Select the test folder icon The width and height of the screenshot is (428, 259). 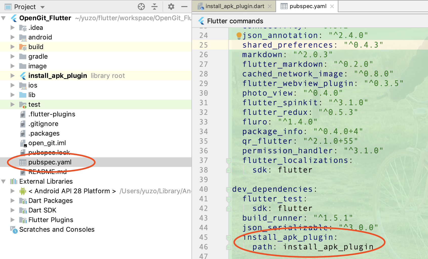click(23, 104)
